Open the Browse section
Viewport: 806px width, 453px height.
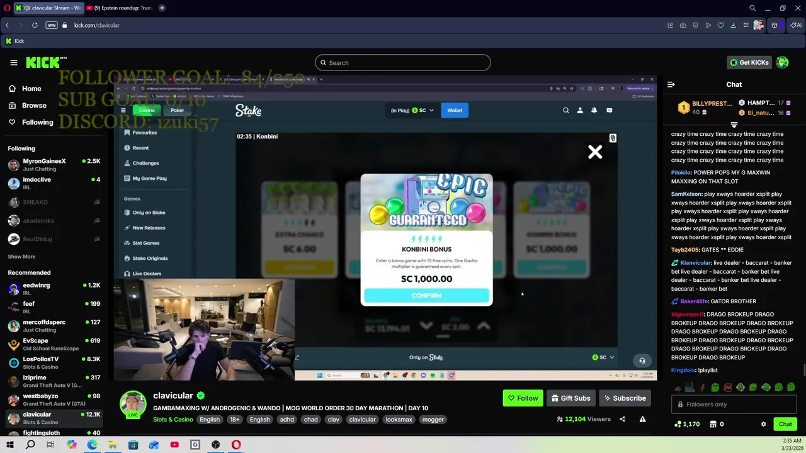click(34, 105)
